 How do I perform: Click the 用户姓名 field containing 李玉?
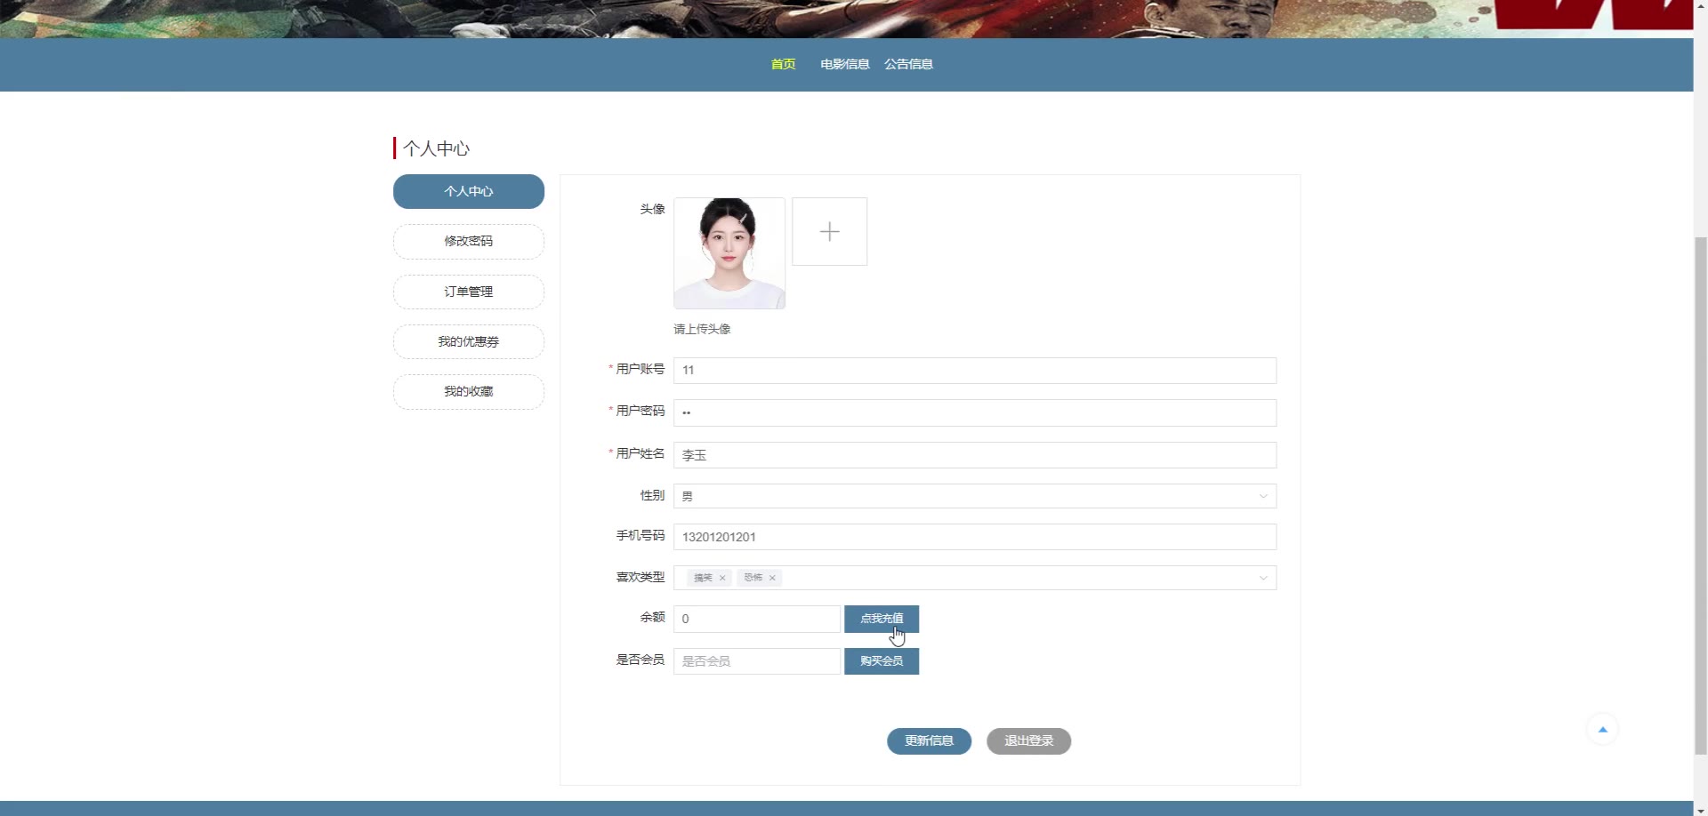click(975, 455)
